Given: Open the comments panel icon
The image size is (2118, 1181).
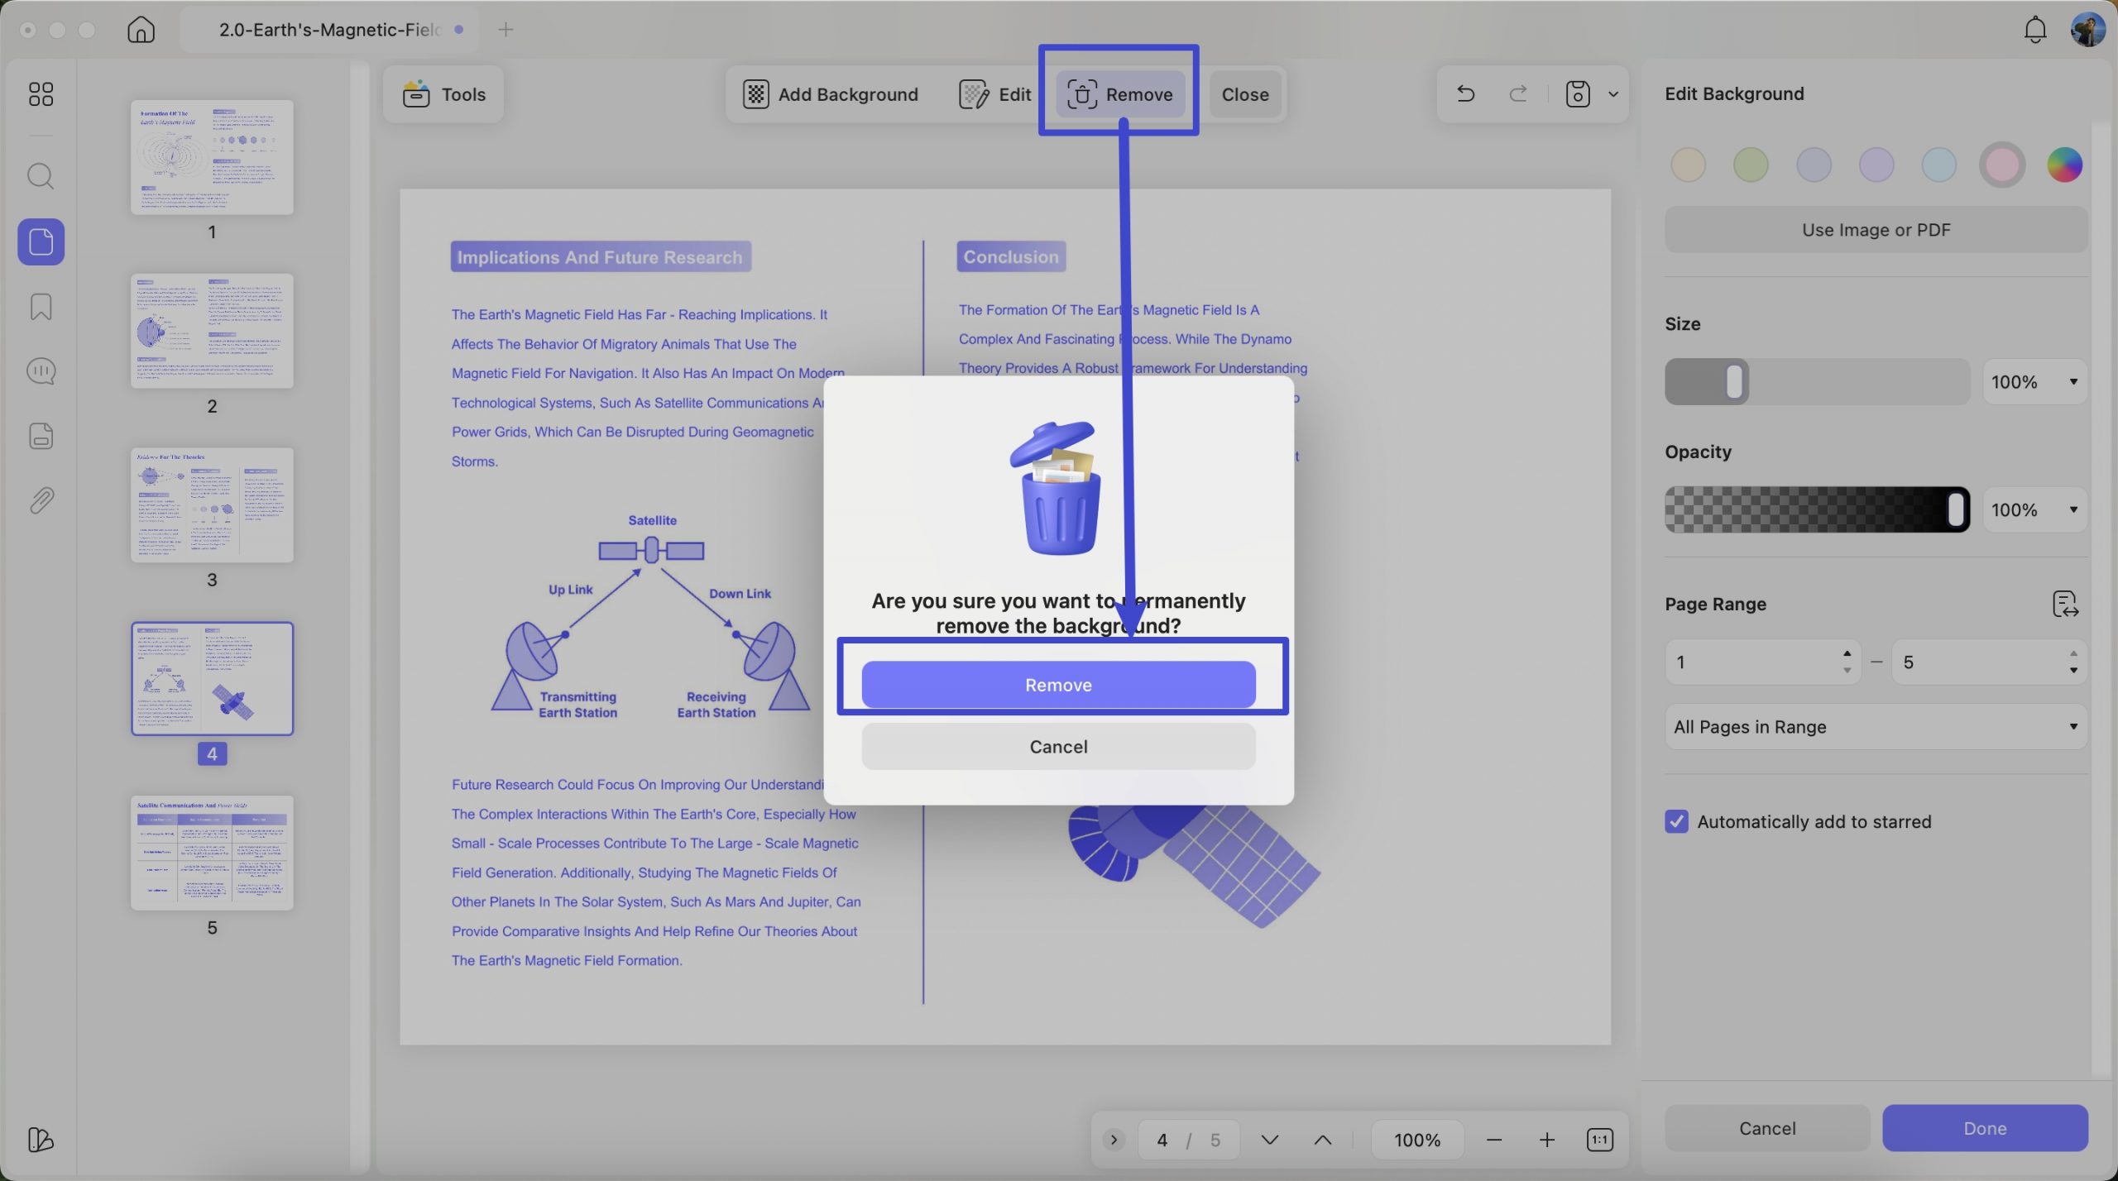Looking at the screenshot, I should [x=41, y=371].
